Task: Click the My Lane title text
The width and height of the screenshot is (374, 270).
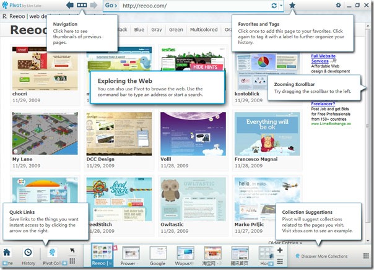Action: (22, 159)
